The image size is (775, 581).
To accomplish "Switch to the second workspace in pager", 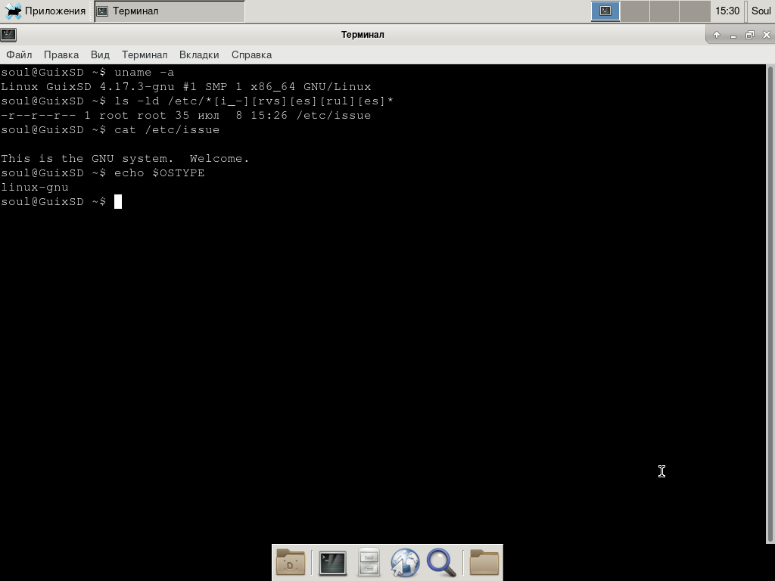I will pos(635,11).
